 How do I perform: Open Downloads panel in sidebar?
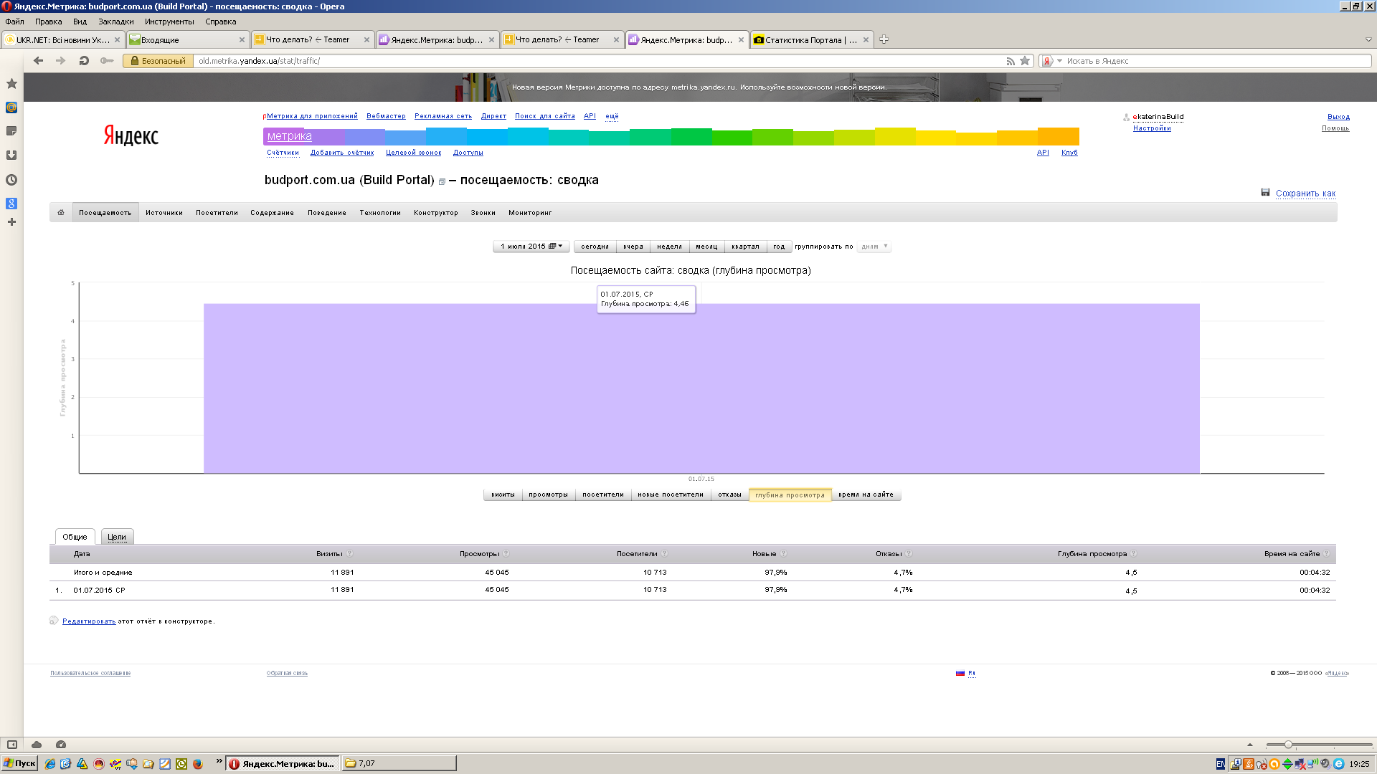tap(11, 155)
